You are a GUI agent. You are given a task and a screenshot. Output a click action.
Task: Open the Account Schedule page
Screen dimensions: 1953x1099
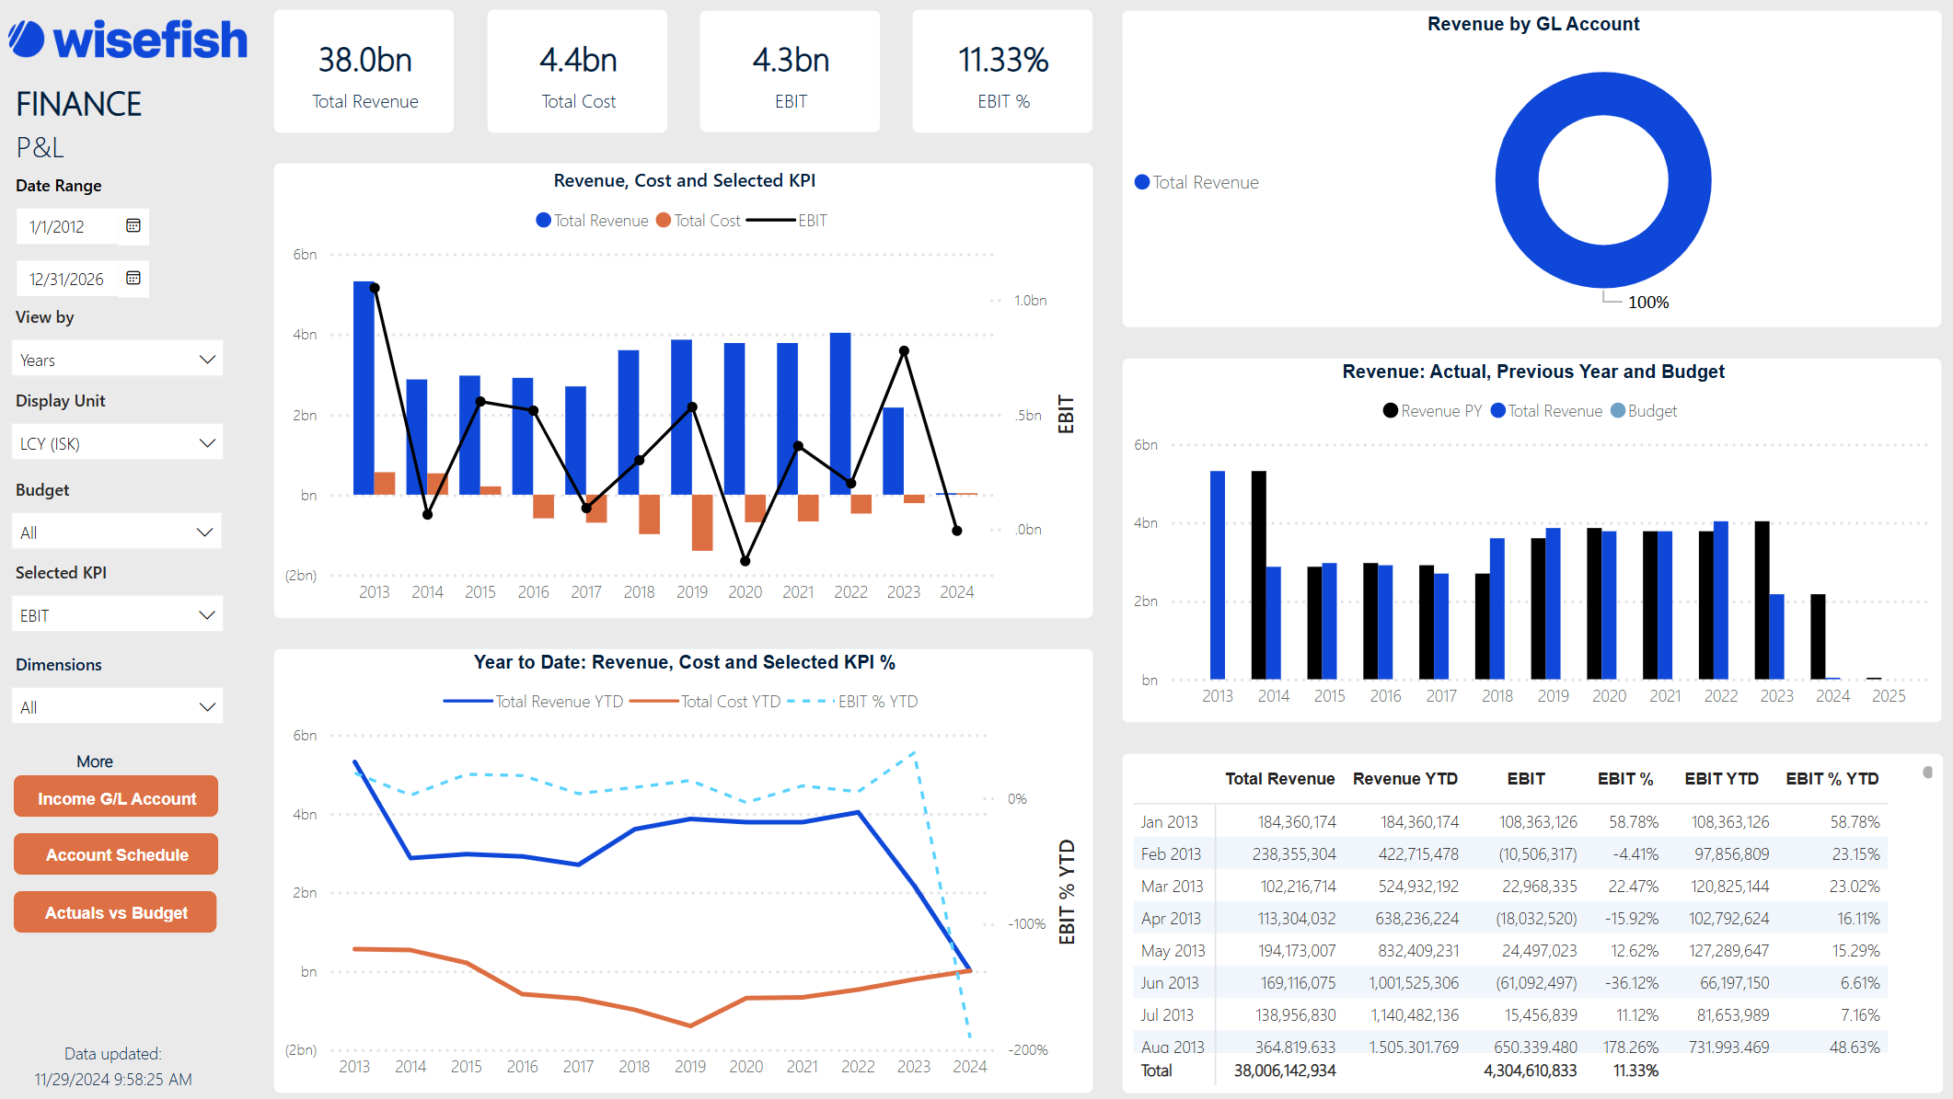pos(116,854)
